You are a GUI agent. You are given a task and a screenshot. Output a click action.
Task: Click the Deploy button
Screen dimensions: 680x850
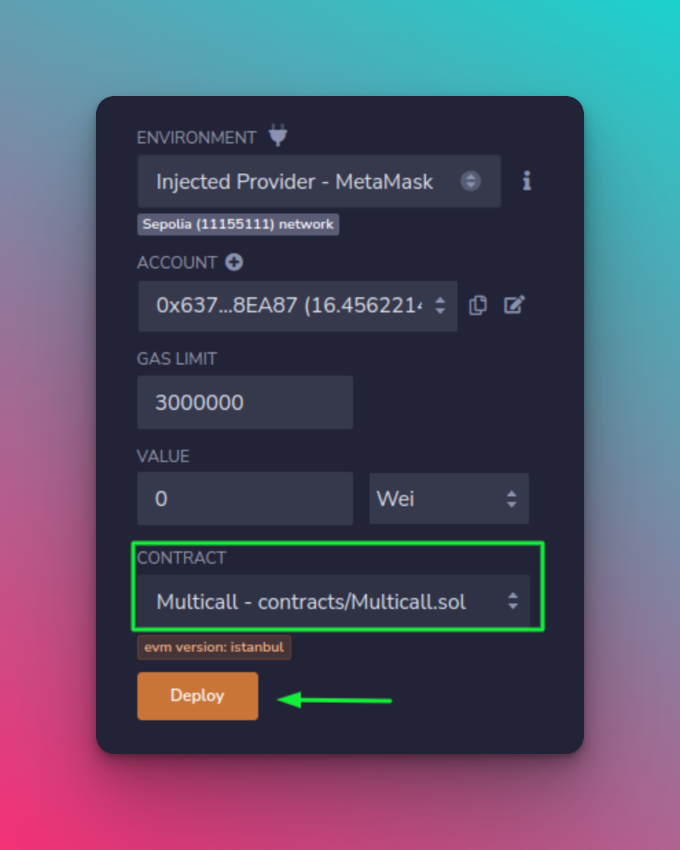point(198,696)
